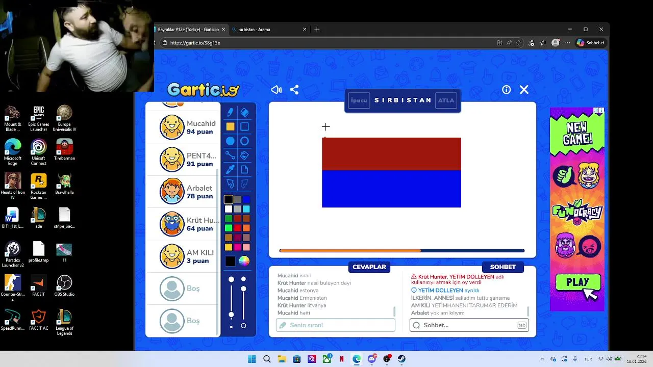Select player AM KILI in the list

point(183,256)
